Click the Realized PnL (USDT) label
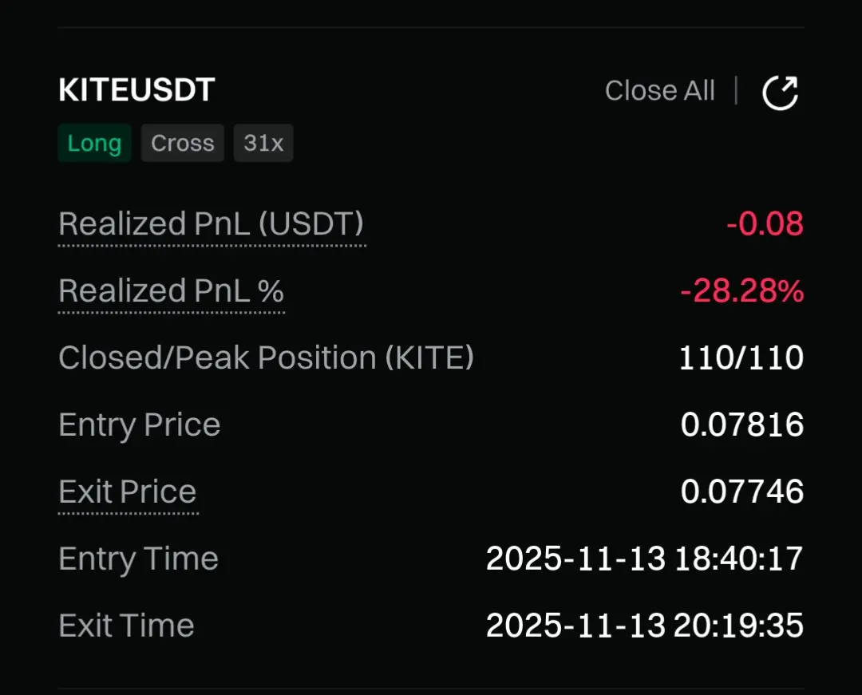The height and width of the screenshot is (695, 862). click(x=212, y=224)
